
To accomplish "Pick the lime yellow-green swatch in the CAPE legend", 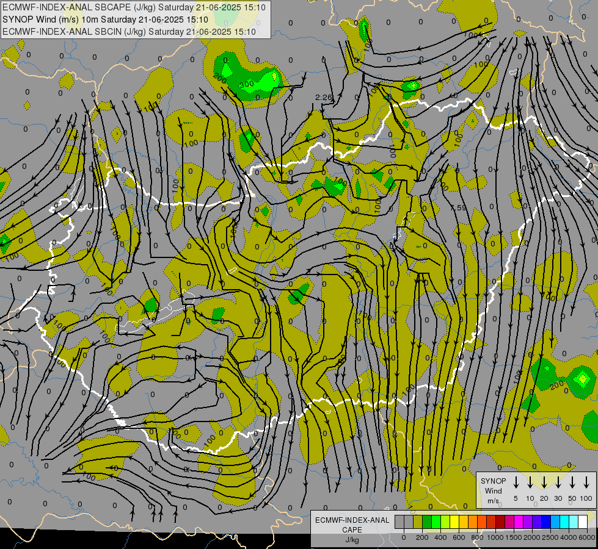I will [x=445, y=522].
